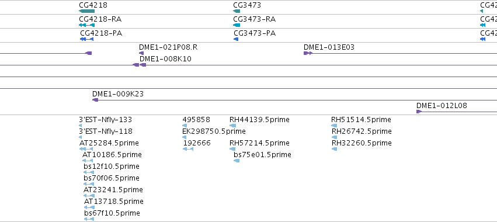Open the CG4218-PA label link
Screen dimensions: 497x222
[x=101, y=33]
